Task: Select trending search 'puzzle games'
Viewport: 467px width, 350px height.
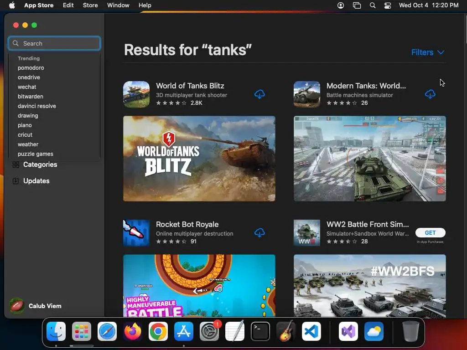Action: tap(36, 154)
